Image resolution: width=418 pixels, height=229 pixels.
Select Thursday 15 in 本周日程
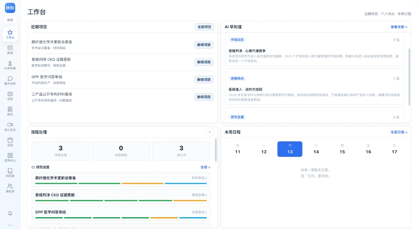pyautogui.click(x=342, y=149)
